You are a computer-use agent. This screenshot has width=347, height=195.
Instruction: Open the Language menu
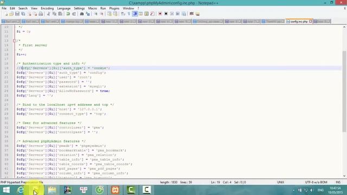pyautogui.click(x=64, y=9)
